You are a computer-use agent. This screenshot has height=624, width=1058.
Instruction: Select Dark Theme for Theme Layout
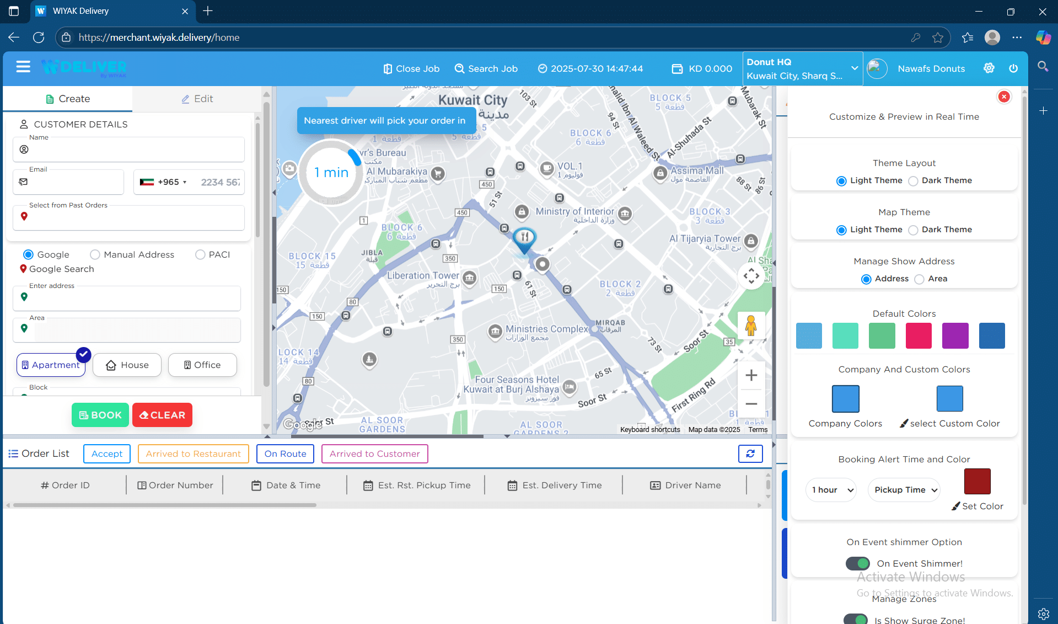(x=914, y=181)
